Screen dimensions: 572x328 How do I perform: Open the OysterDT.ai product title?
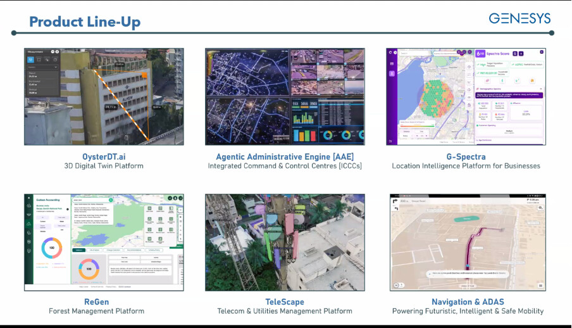click(103, 156)
